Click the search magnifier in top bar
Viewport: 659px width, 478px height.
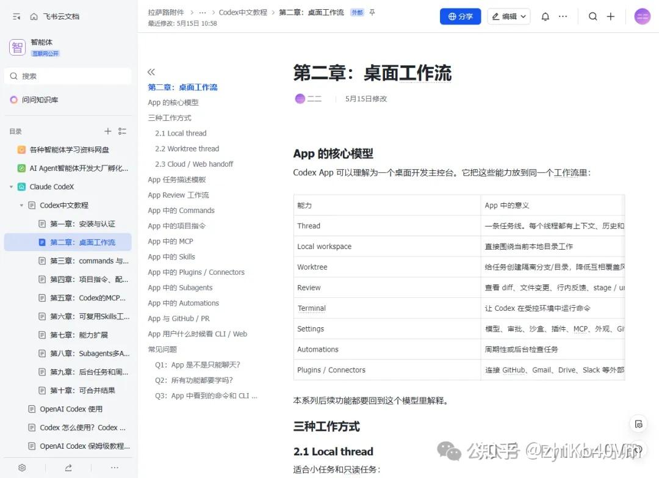[592, 16]
